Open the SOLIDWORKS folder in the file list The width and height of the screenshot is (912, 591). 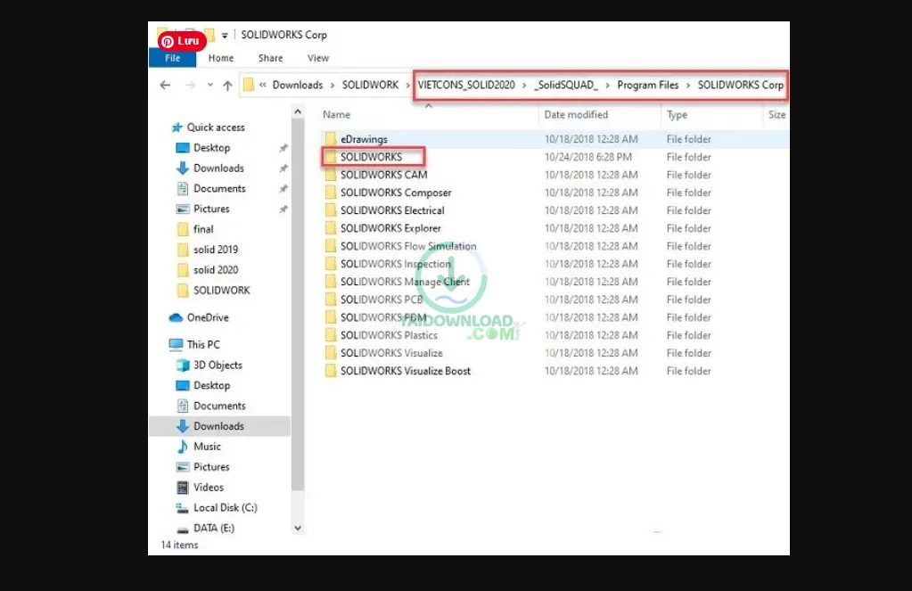click(x=372, y=157)
